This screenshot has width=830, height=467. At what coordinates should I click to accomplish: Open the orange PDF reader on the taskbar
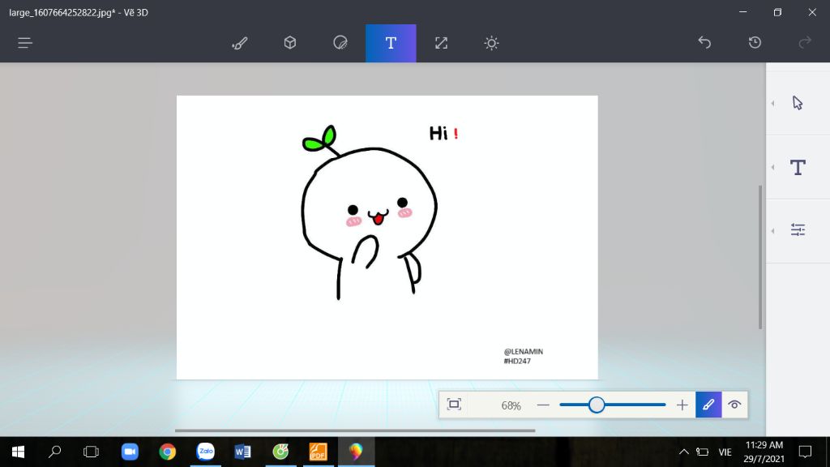[318, 452]
